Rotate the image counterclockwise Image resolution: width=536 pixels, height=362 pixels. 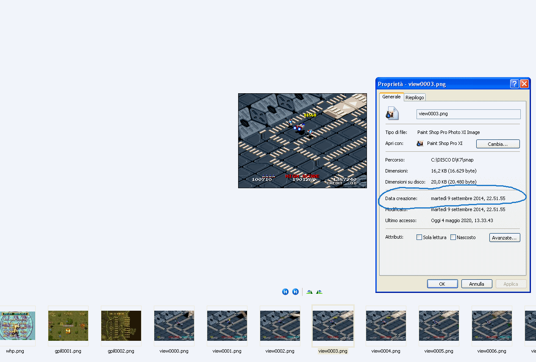[x=319, y=292]
